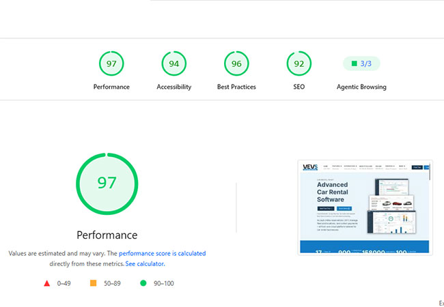This screenshot has width=444, height=307.
Task: Click the red triangle 0–49 legend icon
Action: 47,283
